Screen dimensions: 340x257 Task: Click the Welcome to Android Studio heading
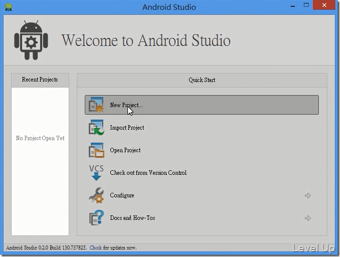(146, 40)
